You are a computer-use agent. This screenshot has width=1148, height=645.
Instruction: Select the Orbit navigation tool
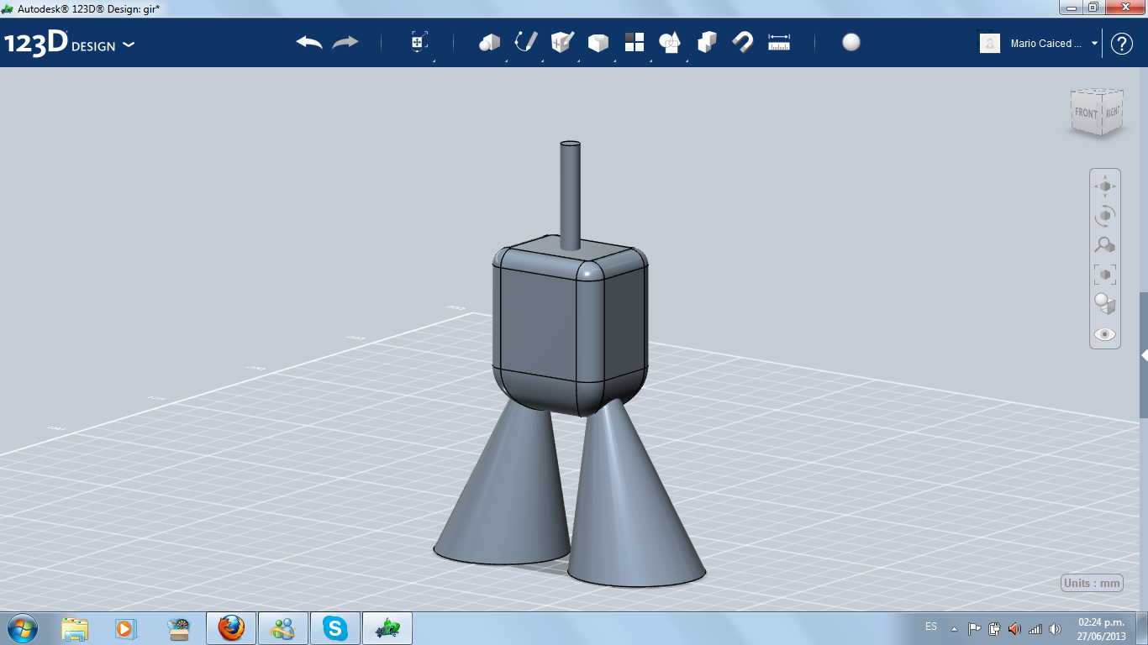(x=1105, y=216)
